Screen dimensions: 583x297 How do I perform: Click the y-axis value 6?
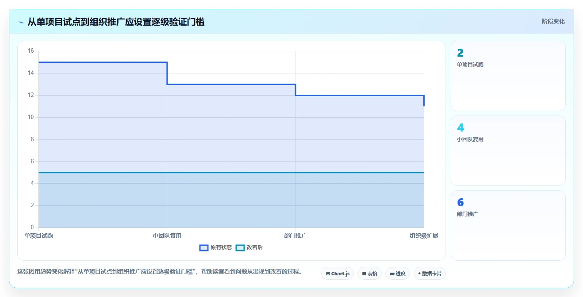[32, 162]
